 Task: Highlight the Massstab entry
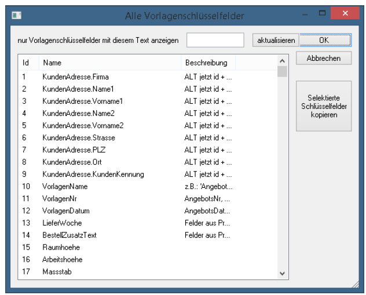(x=57, y=272)
